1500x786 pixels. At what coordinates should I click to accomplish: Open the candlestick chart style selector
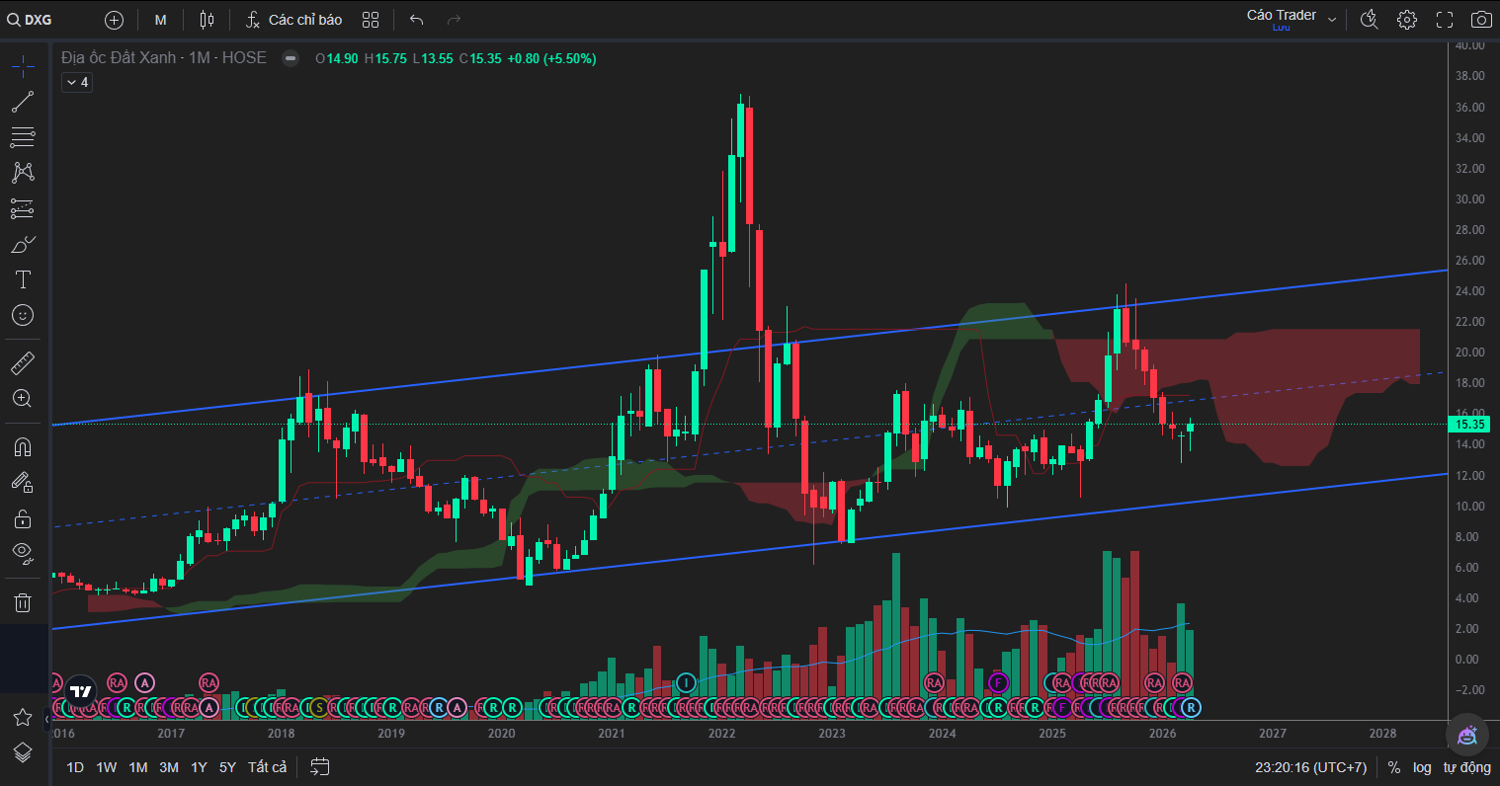(x=207, y=20)
